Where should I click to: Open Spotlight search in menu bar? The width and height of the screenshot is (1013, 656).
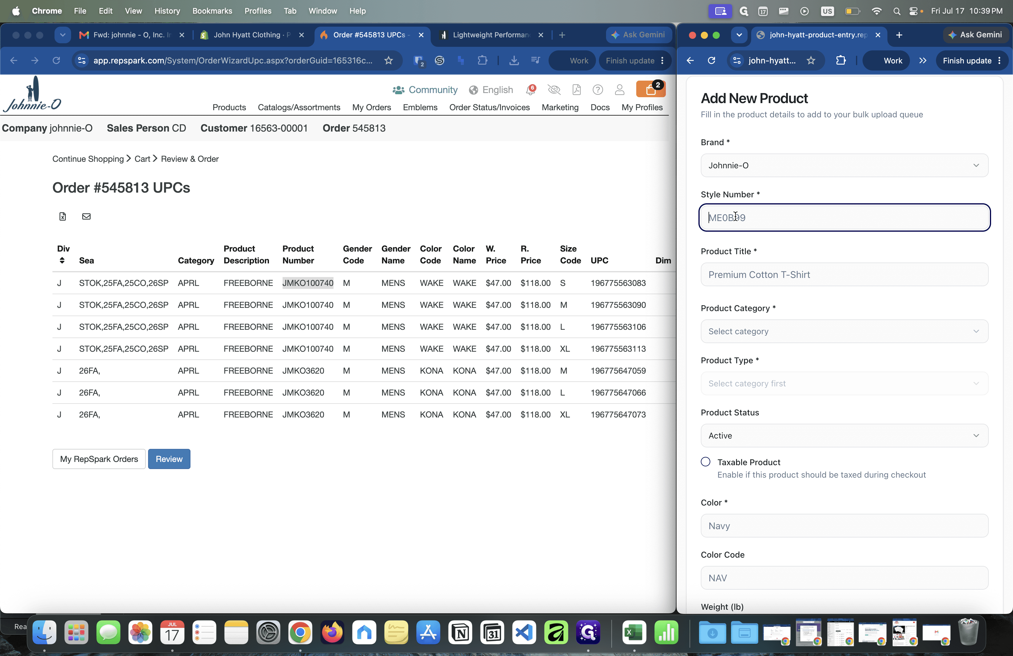point(896,11)
